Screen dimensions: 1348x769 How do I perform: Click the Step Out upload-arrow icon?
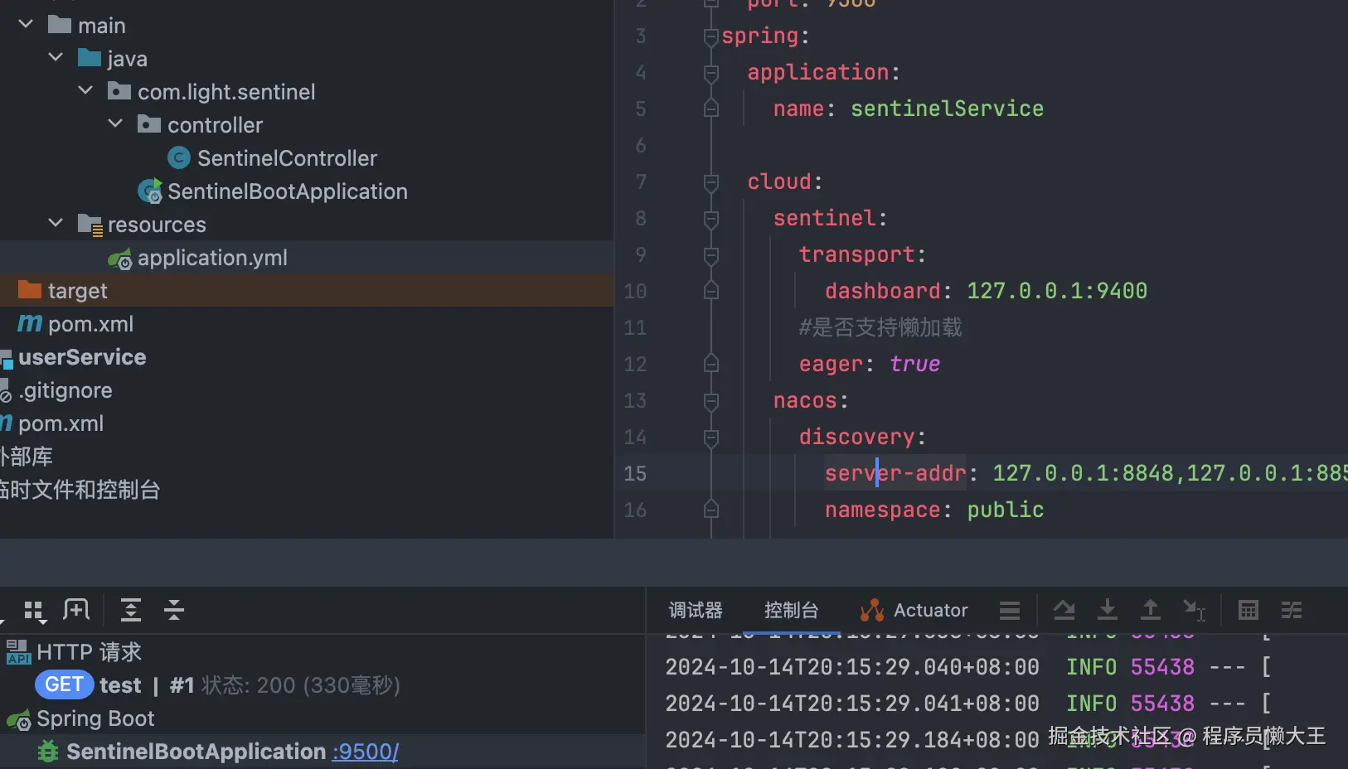1150,611
